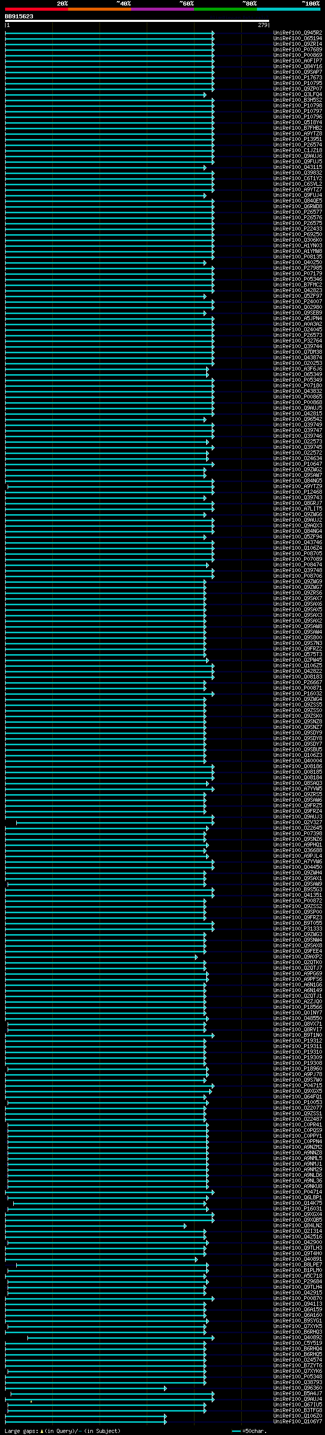Select hit label UniRef100_Q96542

(x=298, y=419)
